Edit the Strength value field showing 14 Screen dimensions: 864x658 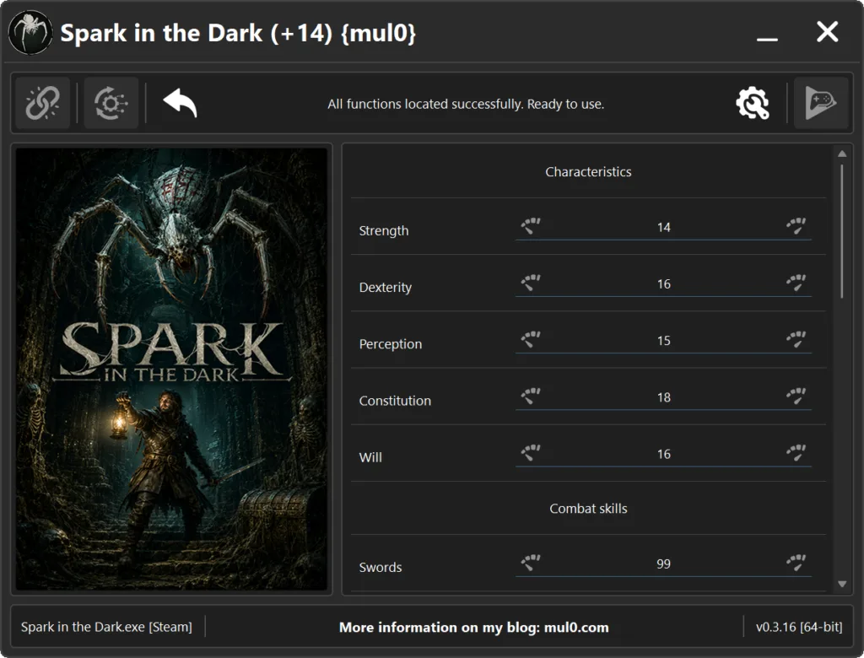click(x=663, y=227)
